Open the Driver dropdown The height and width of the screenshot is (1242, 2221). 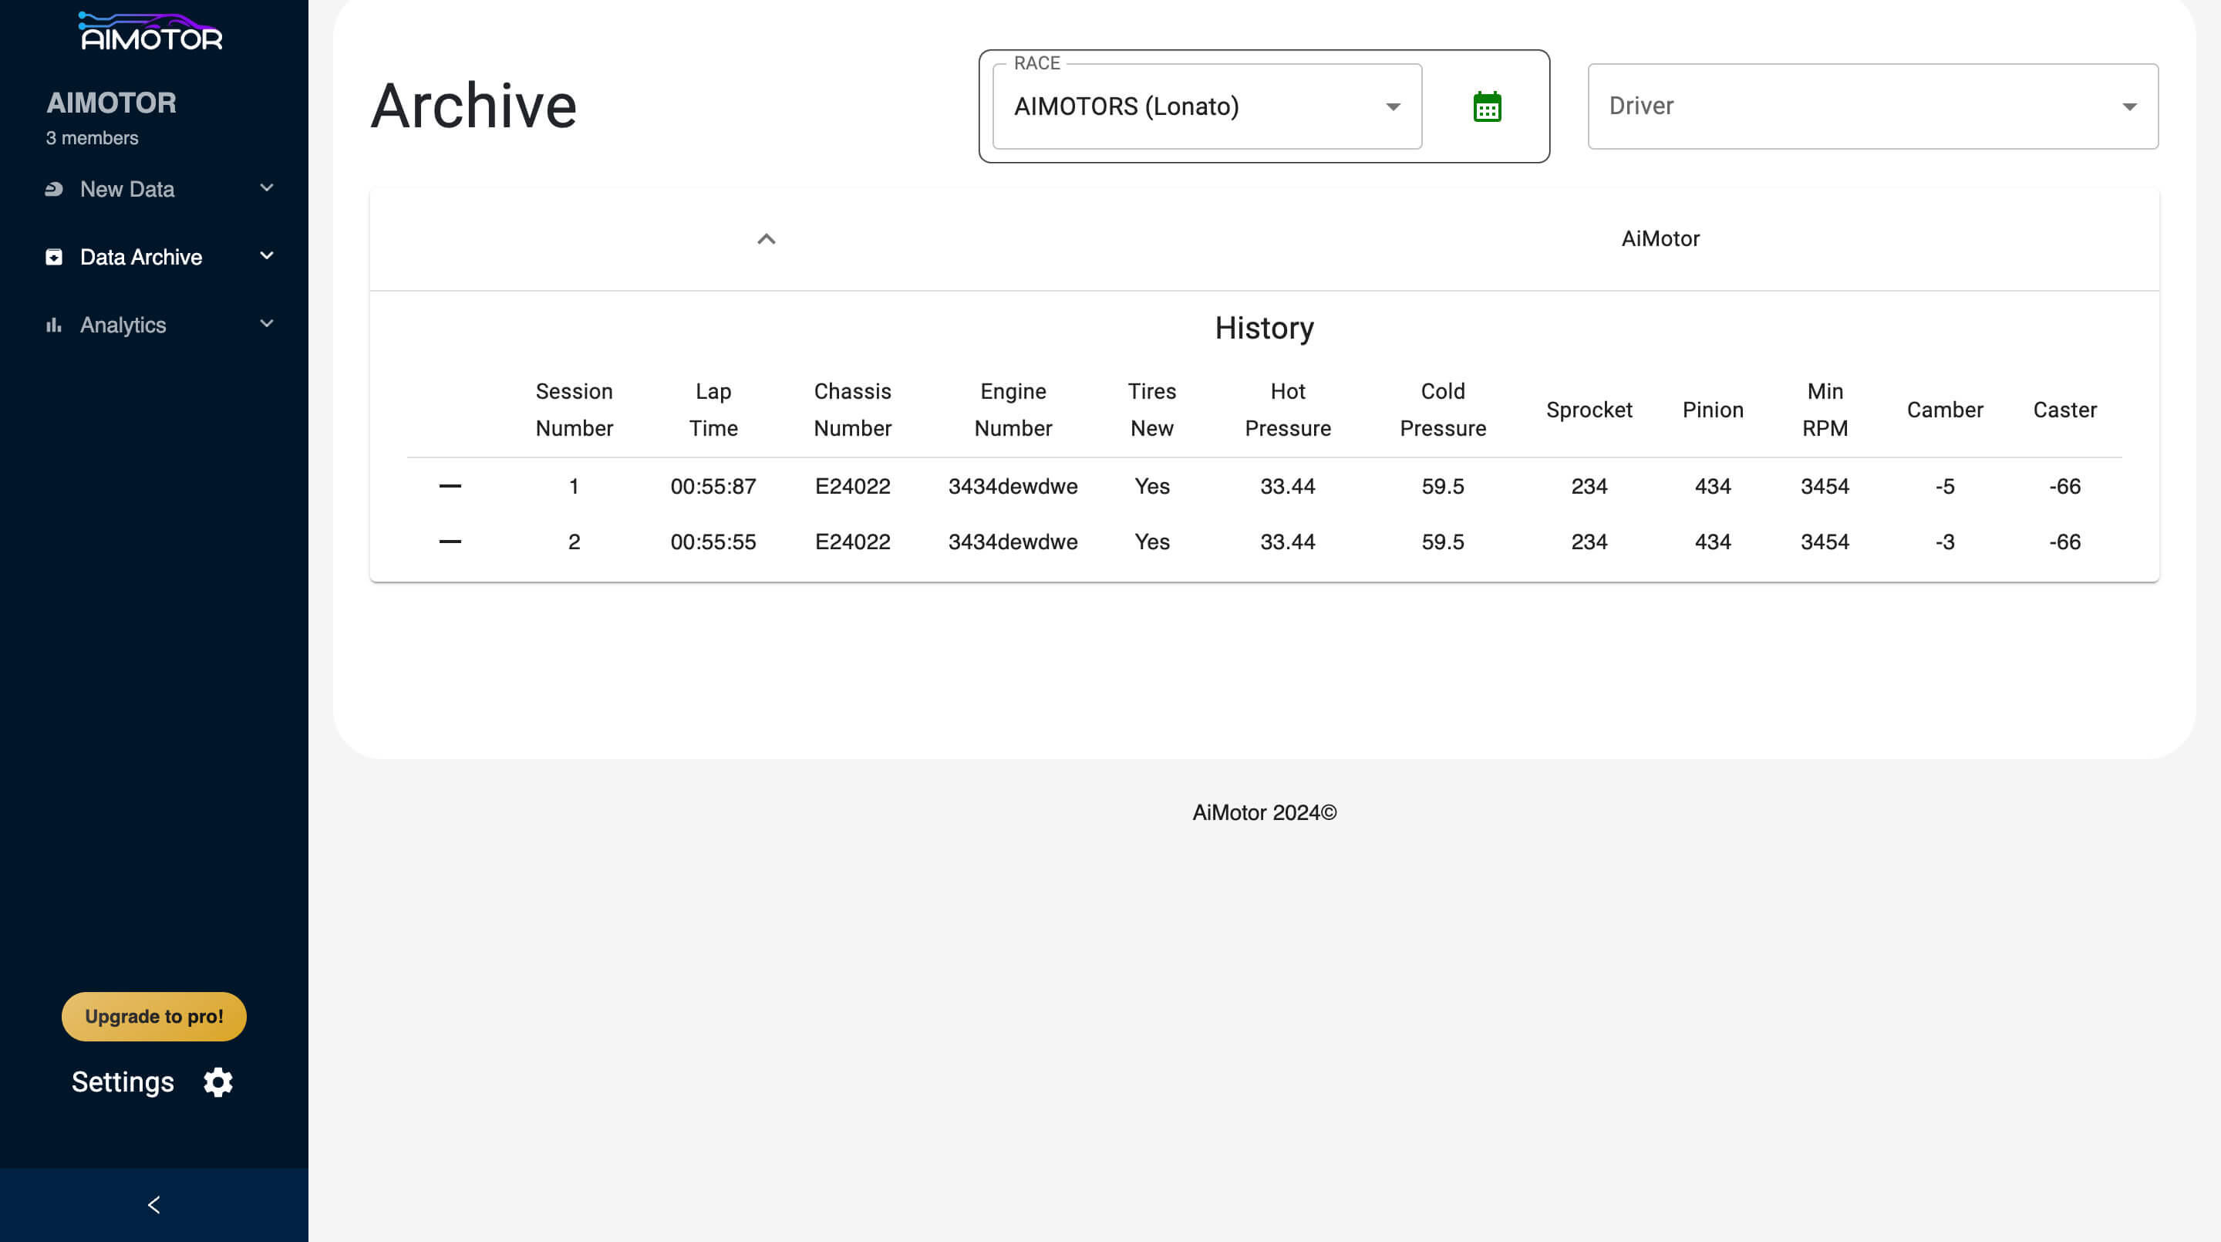[1872, 106]
